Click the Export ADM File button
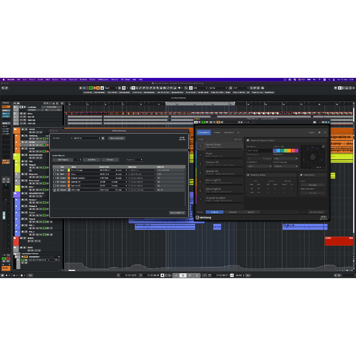 tap(178, 213)
